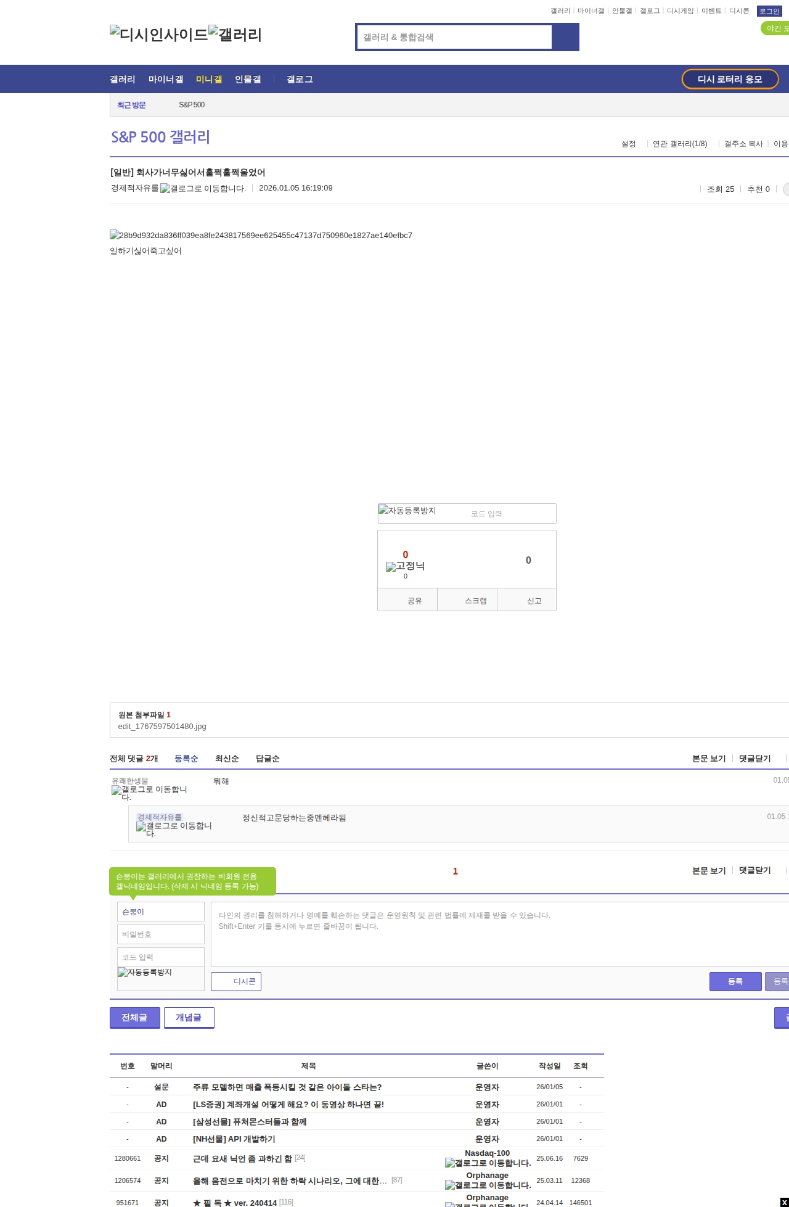
Task: Go to comment page 1
Action: (456, 871)
